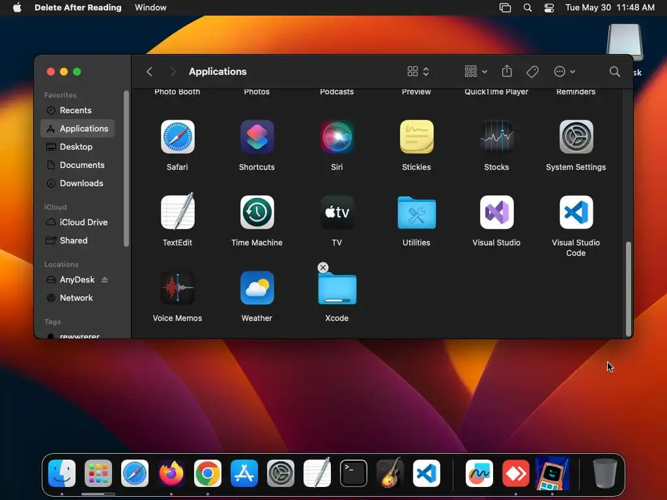Open the Window menu

pyautogui.click(x=150, y=7)
